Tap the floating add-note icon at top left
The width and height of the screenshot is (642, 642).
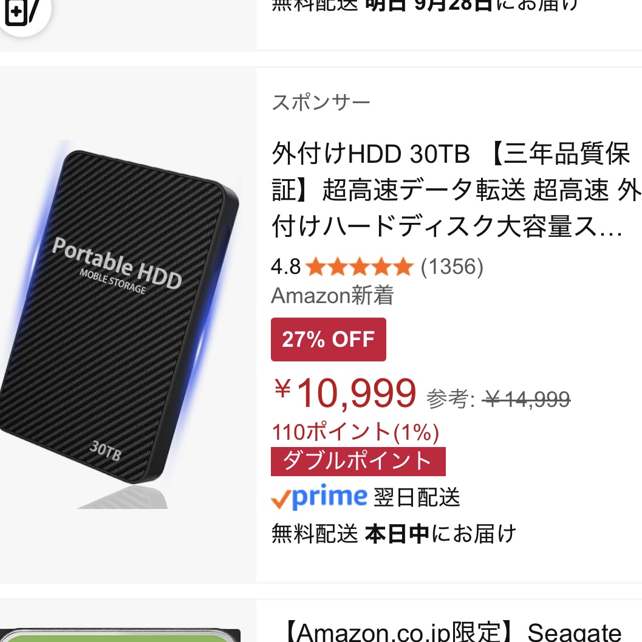[21, 12]
